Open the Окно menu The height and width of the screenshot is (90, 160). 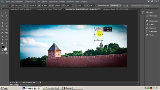(77, 2)
